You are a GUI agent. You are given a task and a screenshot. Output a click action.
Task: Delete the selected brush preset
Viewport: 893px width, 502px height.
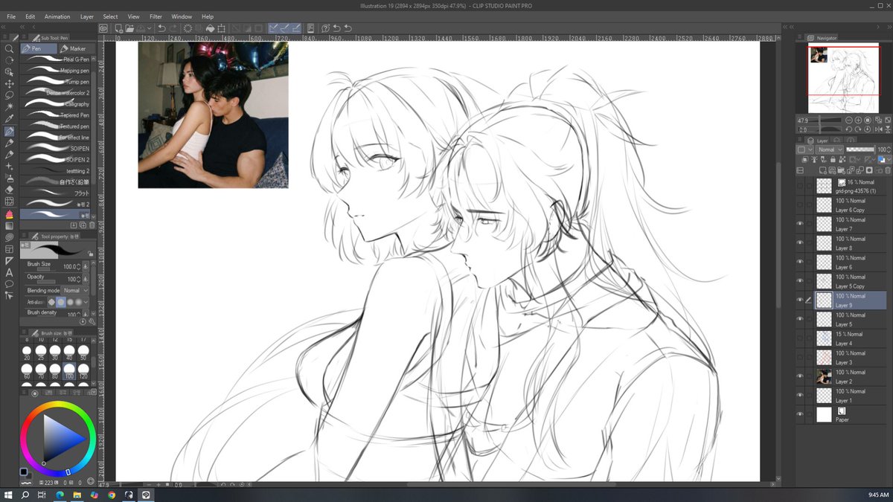(92, 225)
